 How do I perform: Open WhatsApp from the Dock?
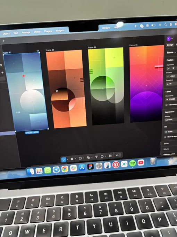48,170
